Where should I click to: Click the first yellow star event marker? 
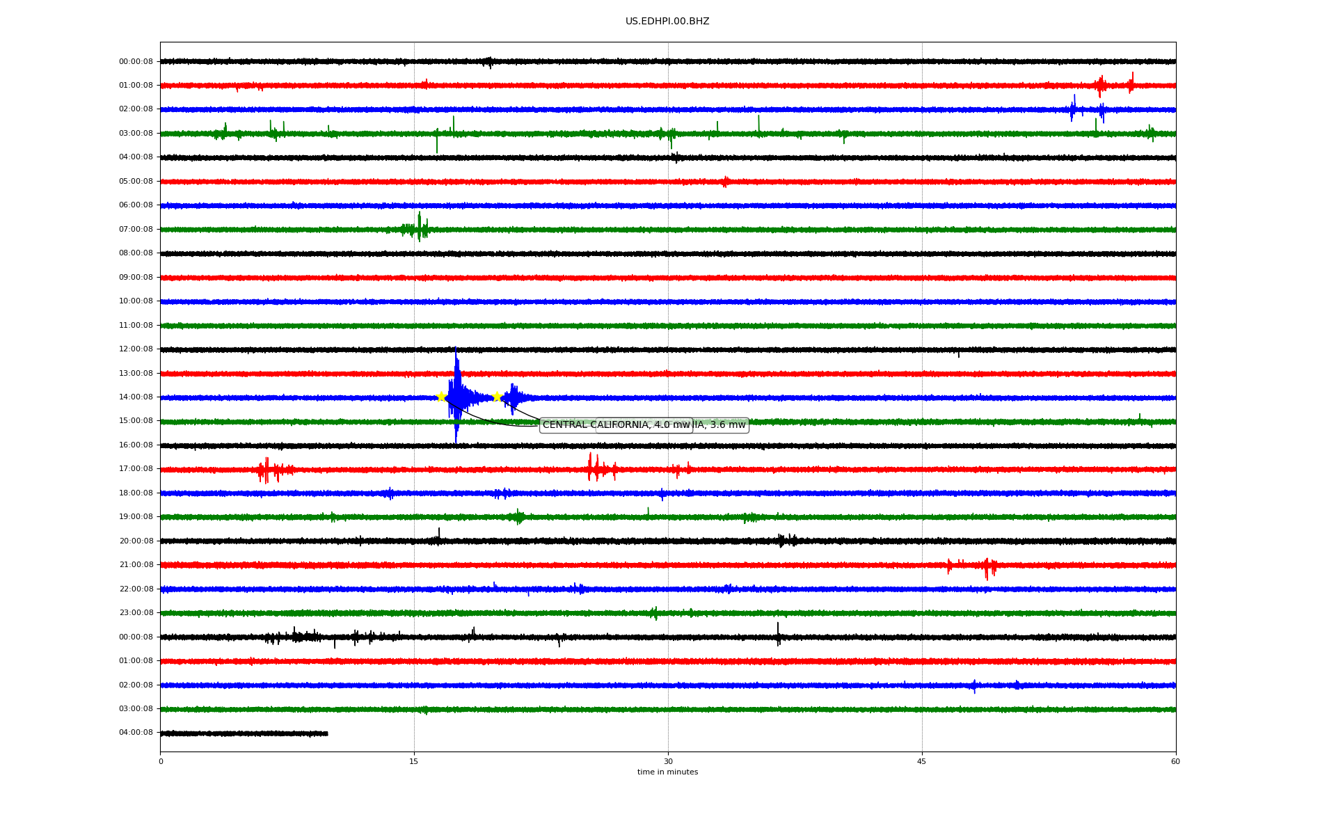coord(440,397)
